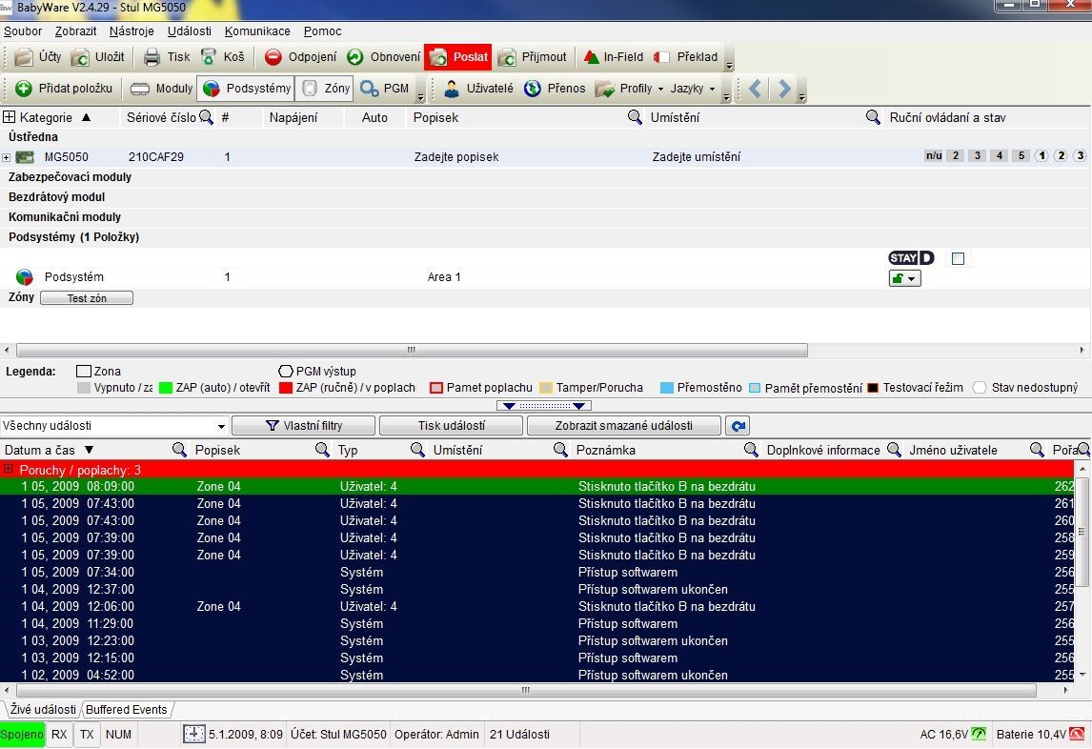Click the Přijmout receive icon
The image size is (1092, 749).
[507, 57]
